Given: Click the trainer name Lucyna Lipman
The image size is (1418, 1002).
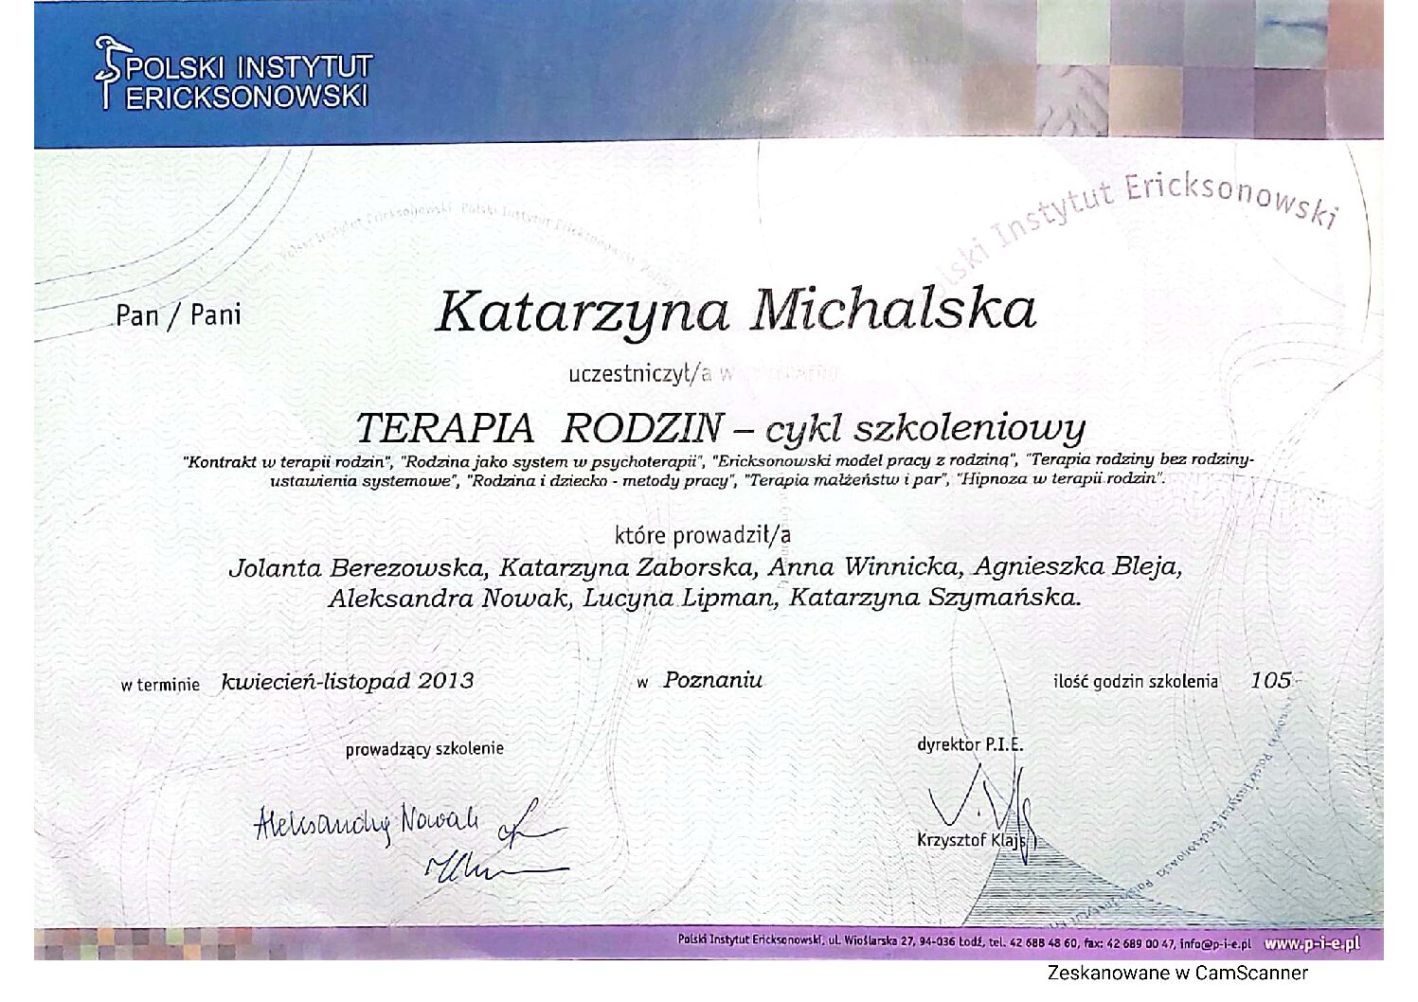Looking at the screenshot, I should point(681,599).
